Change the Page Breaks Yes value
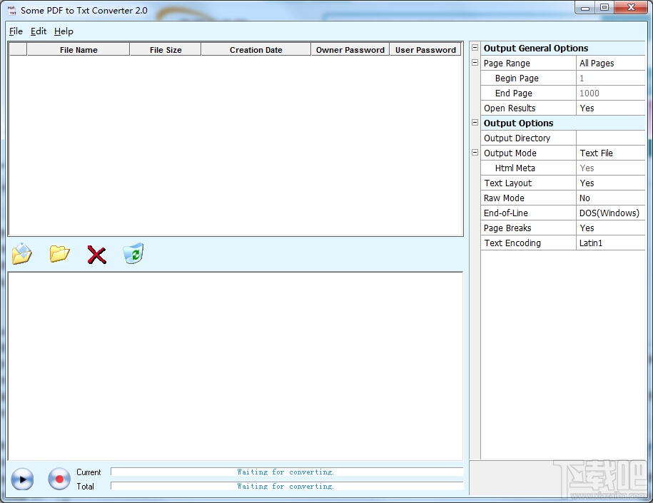 (x=610, y=228)
